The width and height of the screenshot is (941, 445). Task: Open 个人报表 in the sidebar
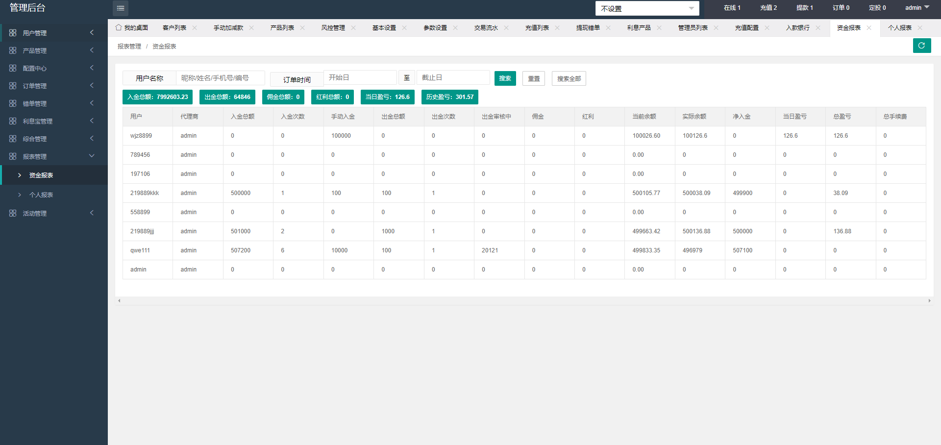tap(41, 195)
